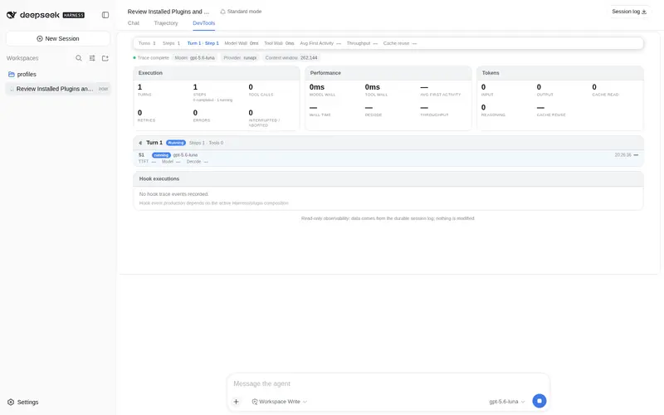Screen dimensions: 664x415
Task: Click the No hook trace events recorded text
Action: point(173,194)
